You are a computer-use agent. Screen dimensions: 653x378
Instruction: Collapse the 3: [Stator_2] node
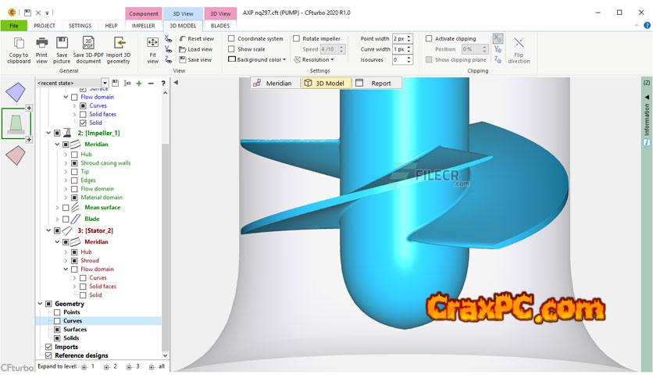[x=48, y=230]
